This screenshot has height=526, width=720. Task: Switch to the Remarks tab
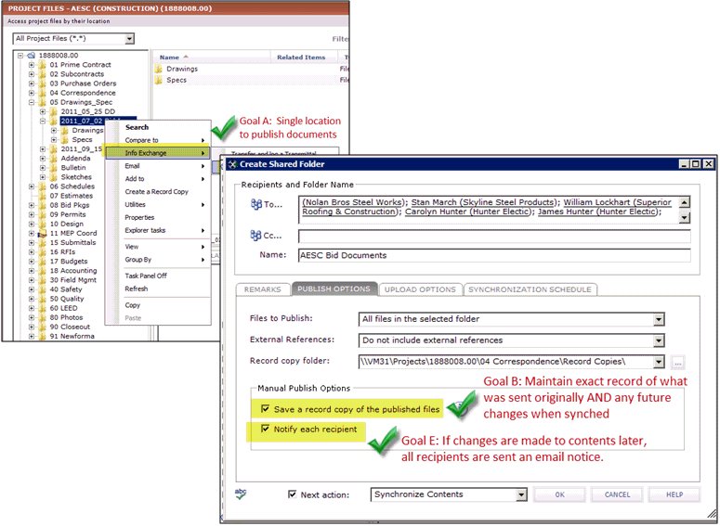(263, 289)
